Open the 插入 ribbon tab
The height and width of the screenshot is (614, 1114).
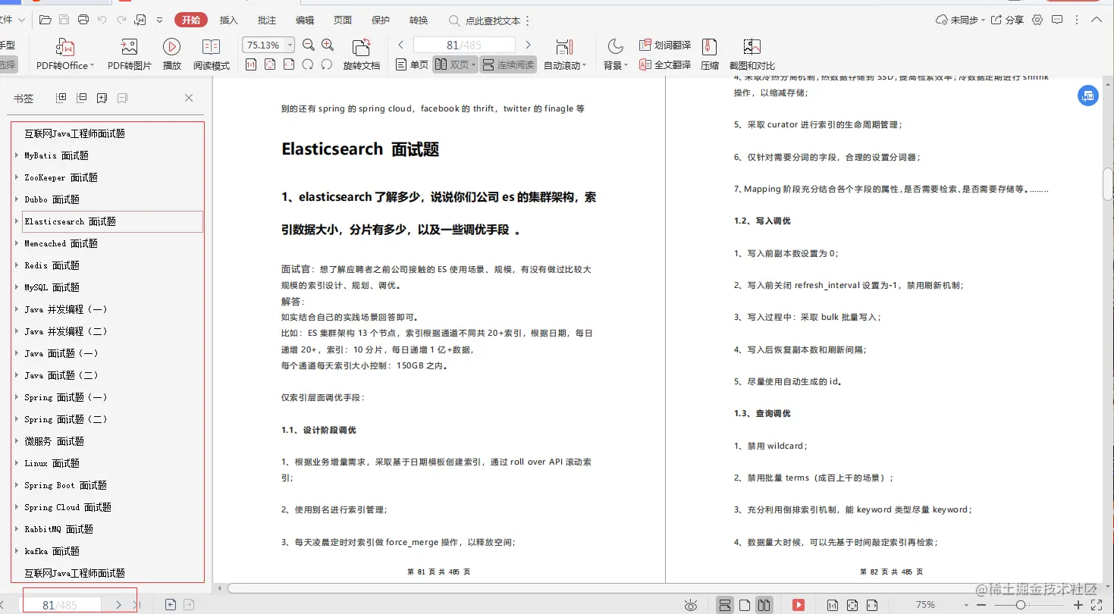(228, 20)
